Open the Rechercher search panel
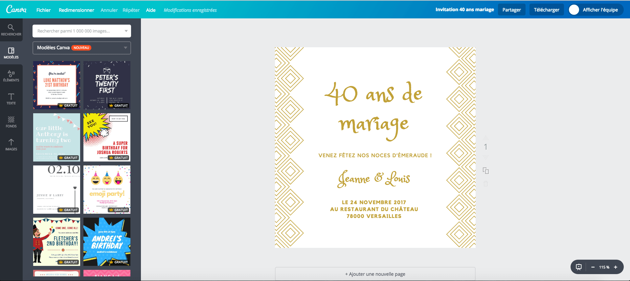The width and height of the screenshot is (630, 281). tap(11, 30)
